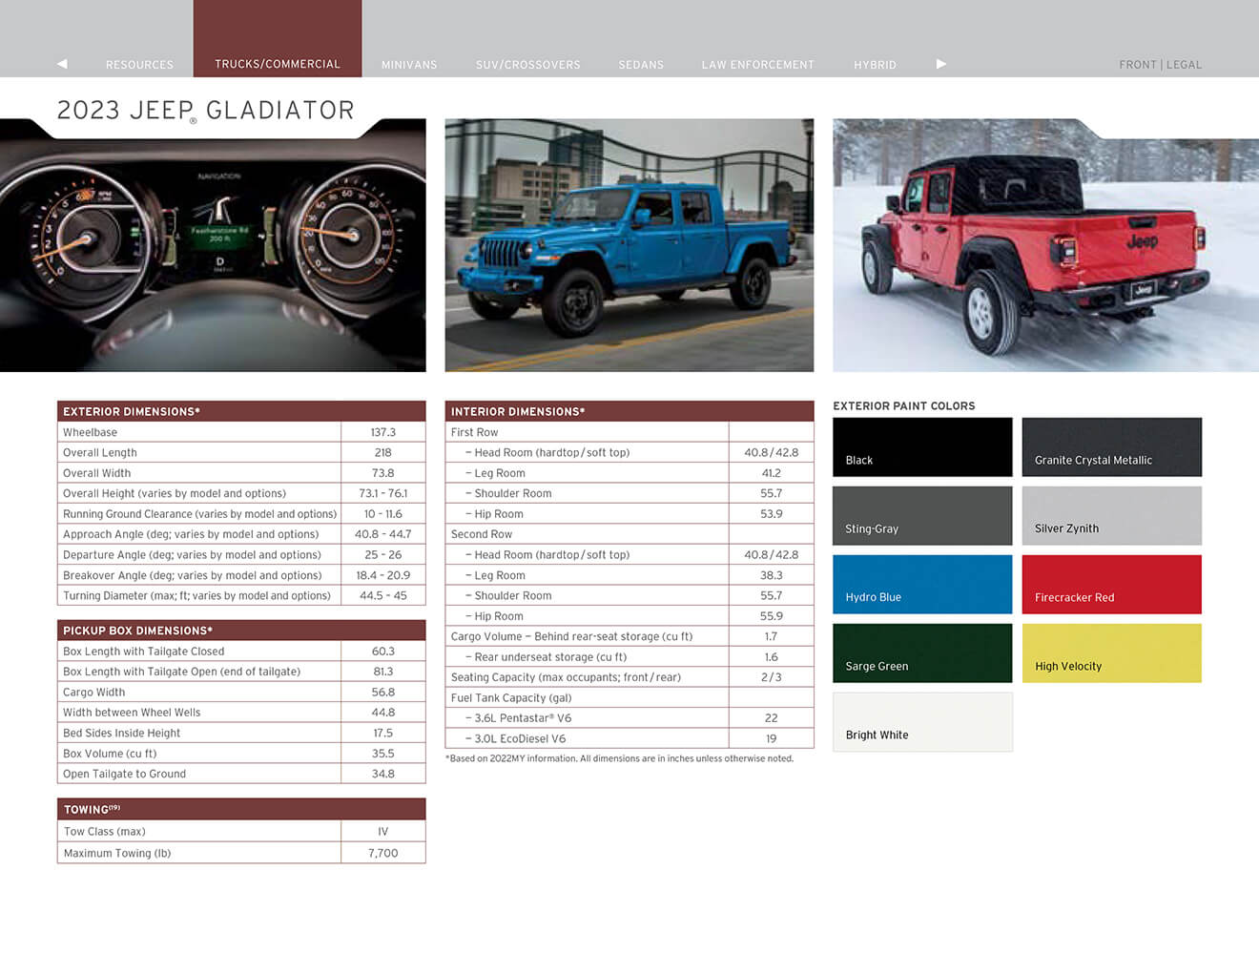Click the Running Ground Clearance row label
The height and width of the screenshot is (973, 1259).
pyautogui.click(x=200, y=514)
